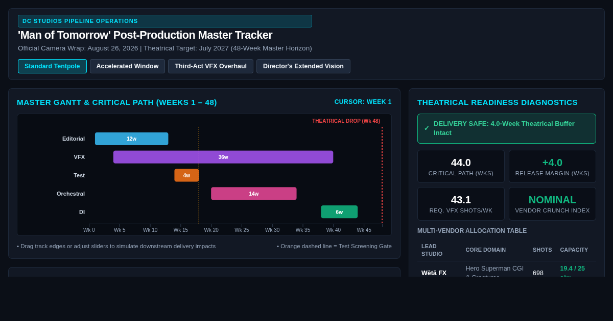Click the Wētā FX studio row
613x321 pixels.
tap(507, 270)
